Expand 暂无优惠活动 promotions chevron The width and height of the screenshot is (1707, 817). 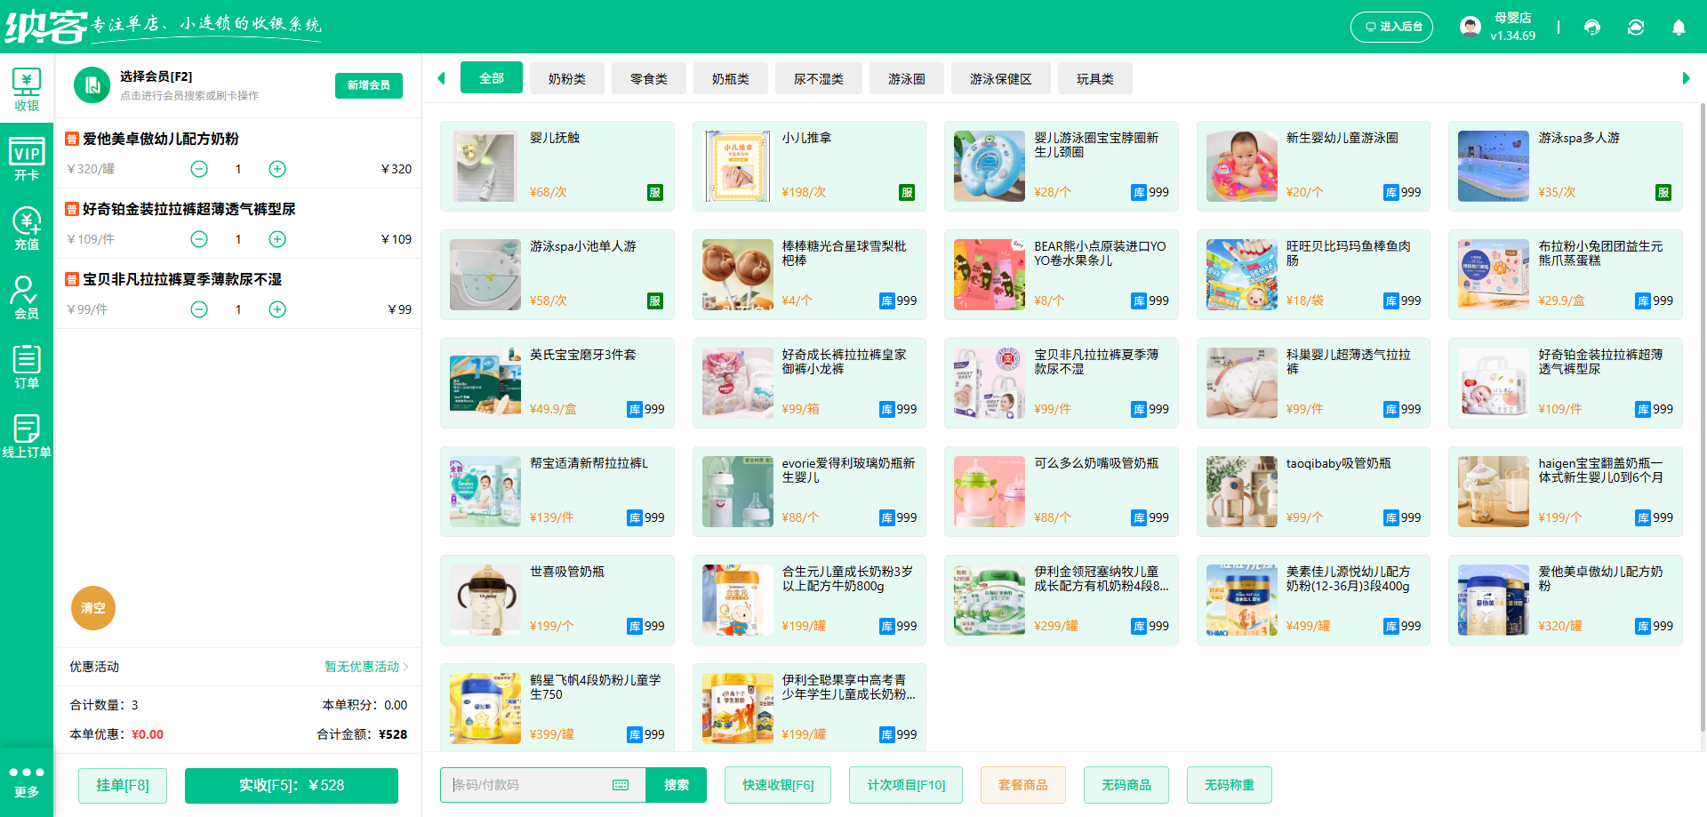point(406,667)
